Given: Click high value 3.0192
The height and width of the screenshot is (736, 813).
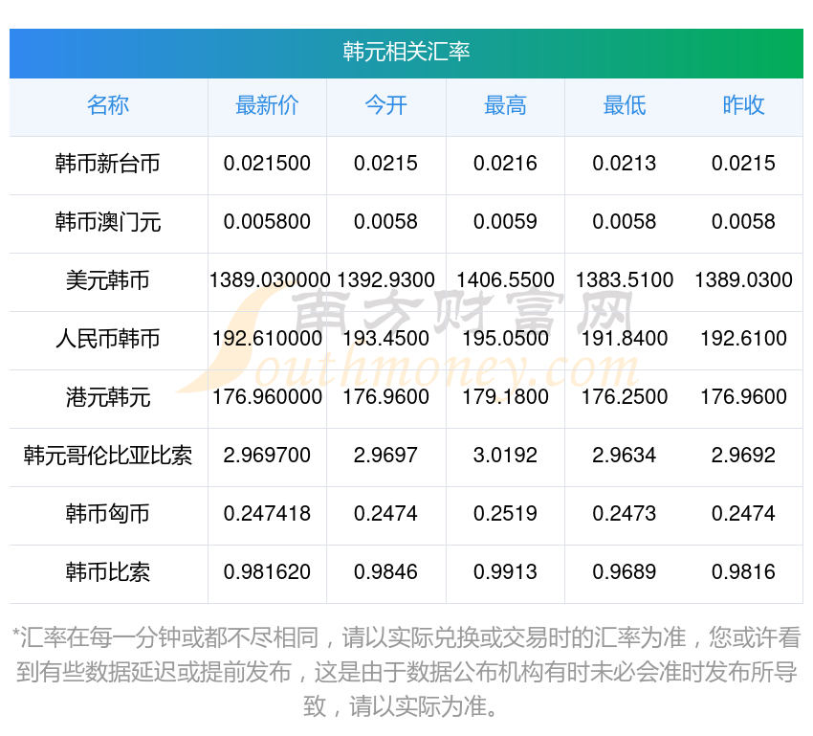Looking at the screenshot, I should click(x=505, y=456).
